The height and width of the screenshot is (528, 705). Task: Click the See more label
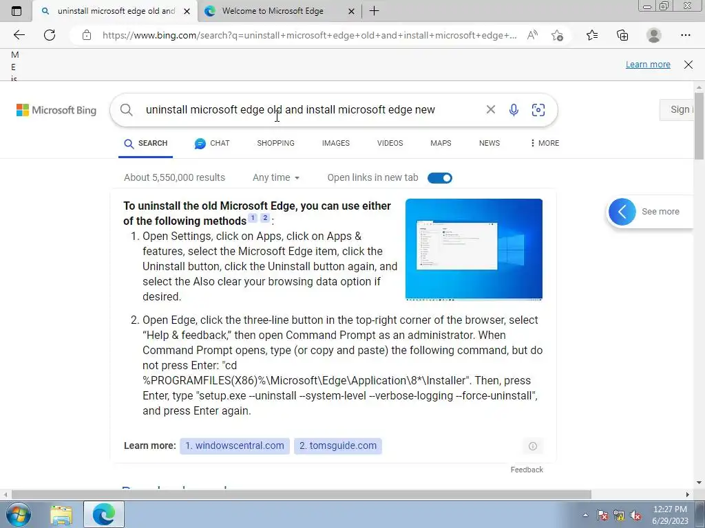pos(660,212)
